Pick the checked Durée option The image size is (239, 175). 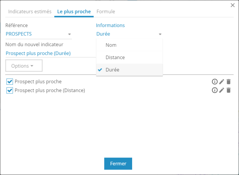pyautogui.click(x=112, y=69)
